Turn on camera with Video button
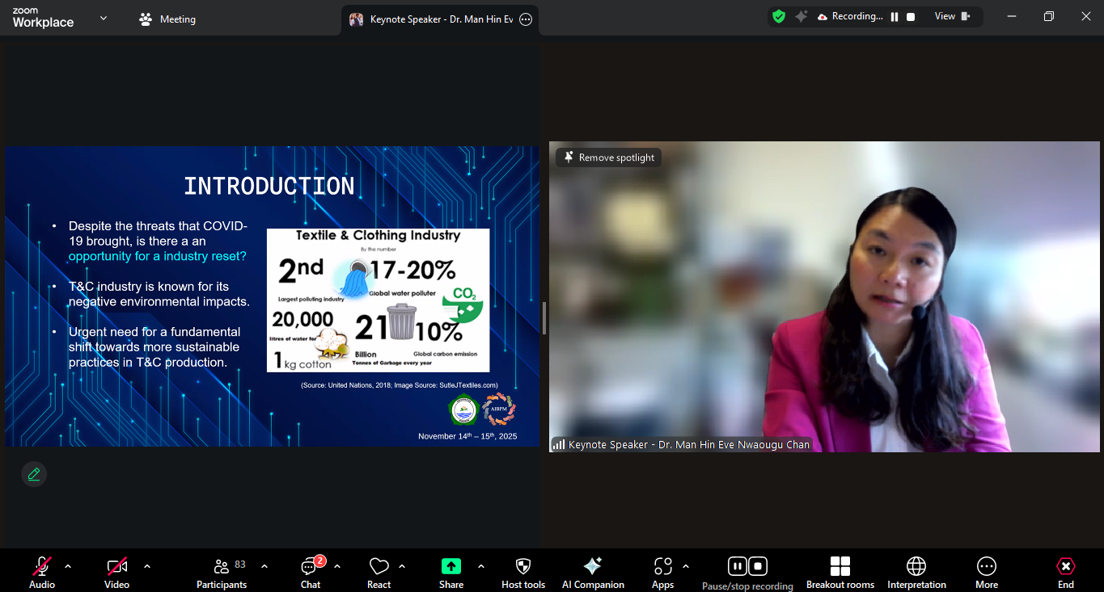This screenshot has width=1104, height=592. tap(116, 572)
